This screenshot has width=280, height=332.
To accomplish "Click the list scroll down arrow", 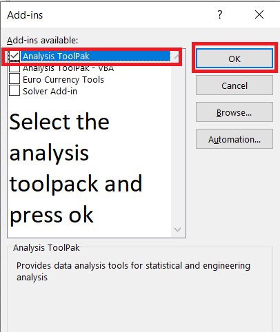I will (x=177, y=229).
